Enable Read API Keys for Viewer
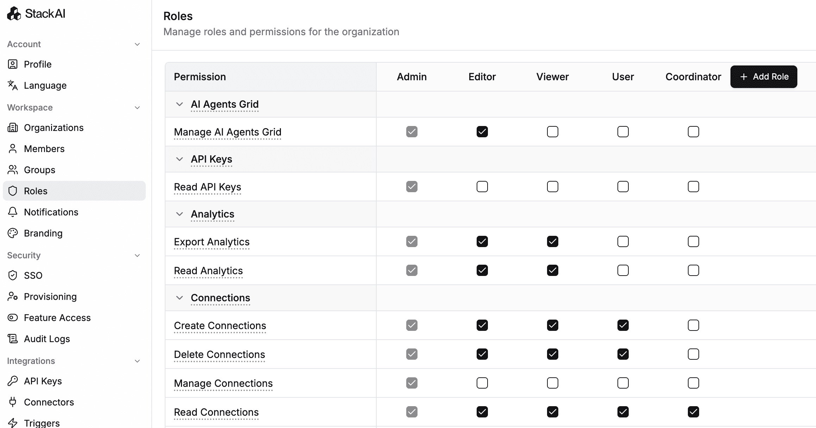Viewport: 816px width, 428px height. 552,187
